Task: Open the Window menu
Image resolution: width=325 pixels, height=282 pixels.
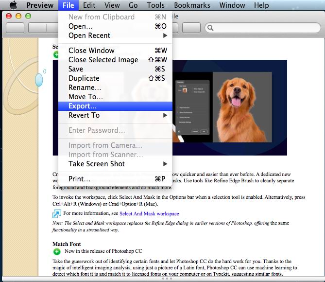Action: click(x=232, y=5)
